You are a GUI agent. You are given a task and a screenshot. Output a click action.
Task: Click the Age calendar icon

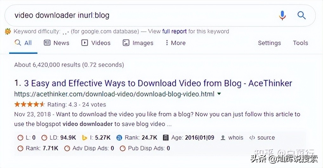(165, 138)
